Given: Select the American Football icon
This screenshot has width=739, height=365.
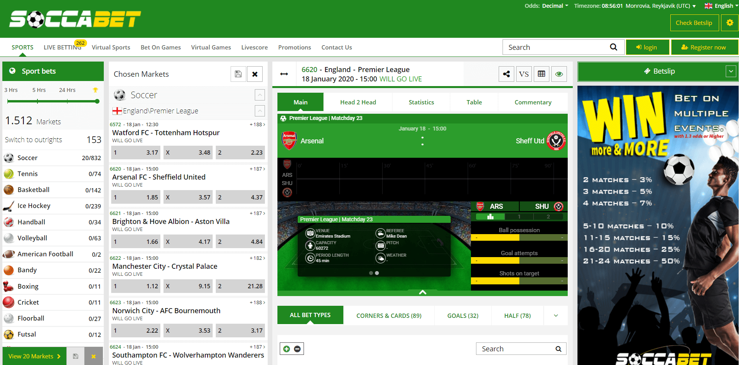Looking at the screenshot, I should (9, 254).
